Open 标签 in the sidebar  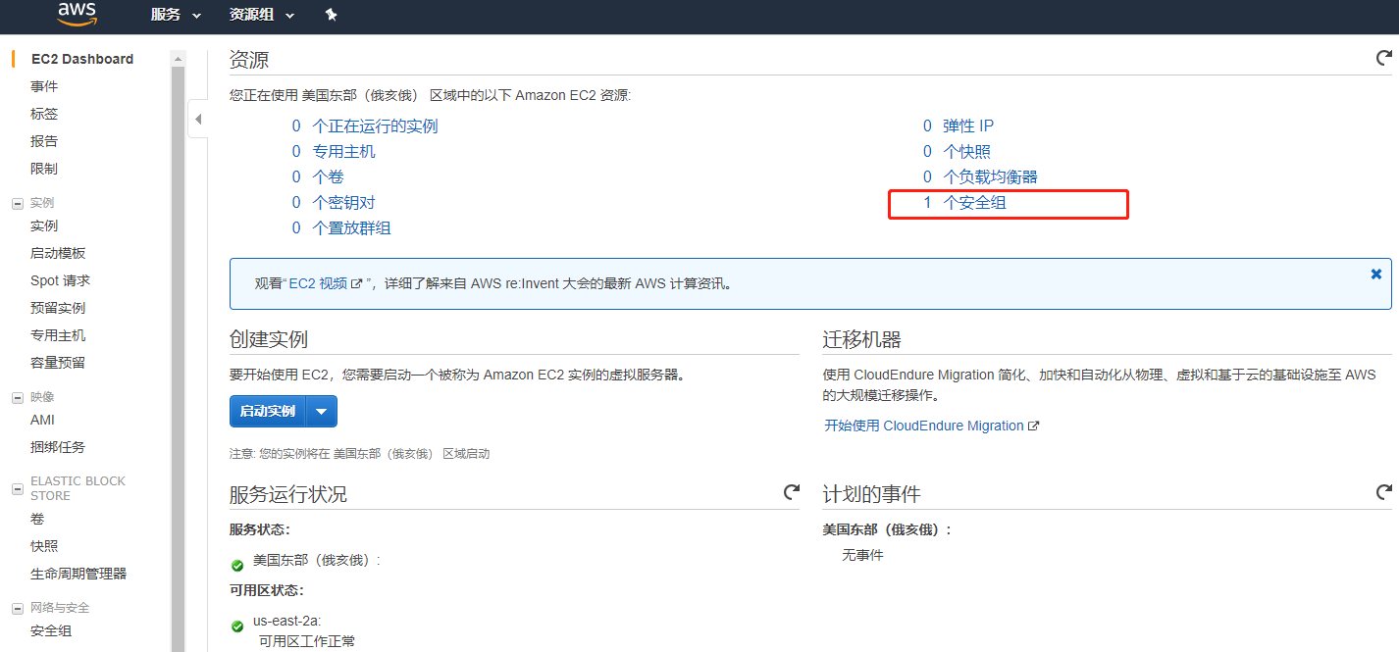pyautogui.click(x=44, y=114)
